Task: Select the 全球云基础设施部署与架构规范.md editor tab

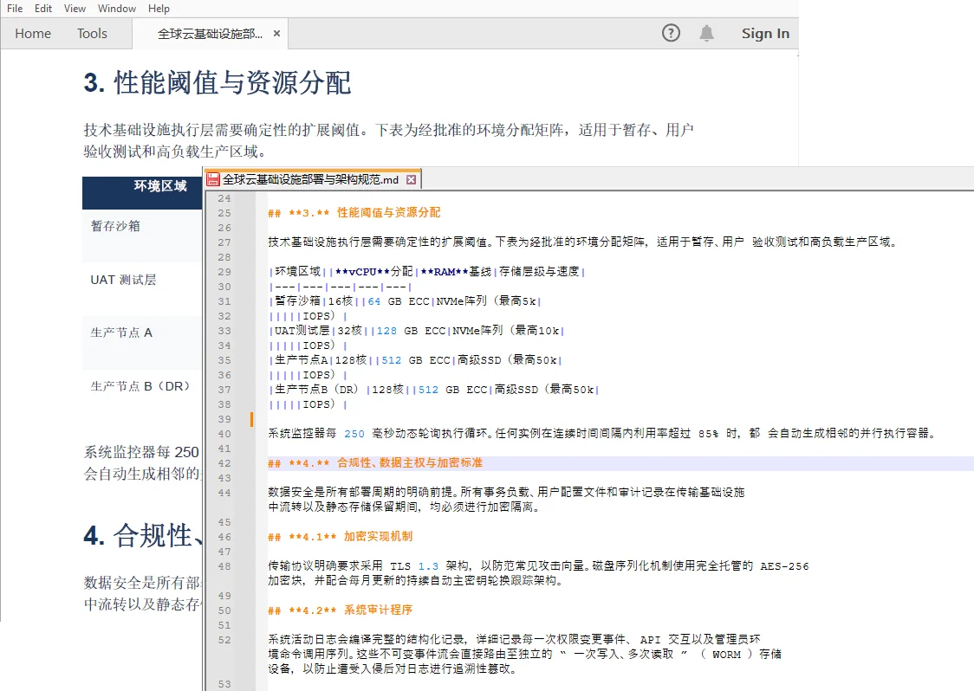Action: pyautogui.click(x=310, y=179)
